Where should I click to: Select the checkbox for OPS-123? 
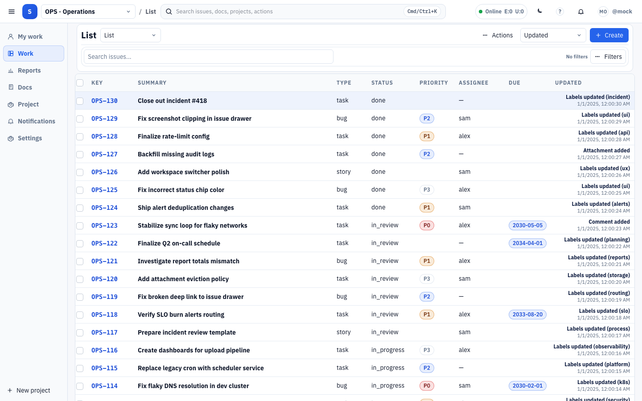(80, 225)
